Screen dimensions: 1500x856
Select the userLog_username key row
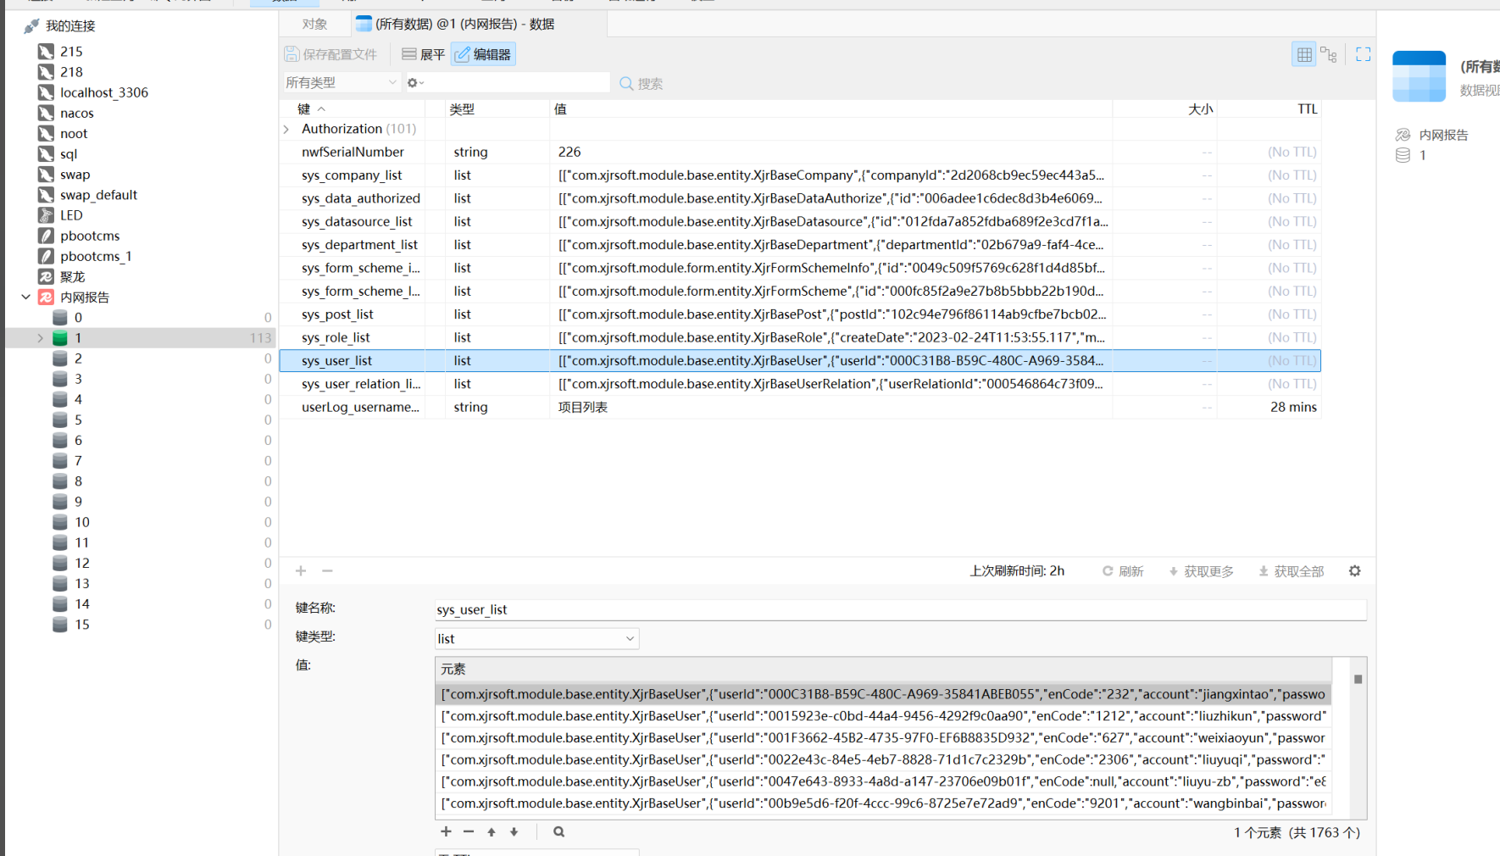click(800, 407)
